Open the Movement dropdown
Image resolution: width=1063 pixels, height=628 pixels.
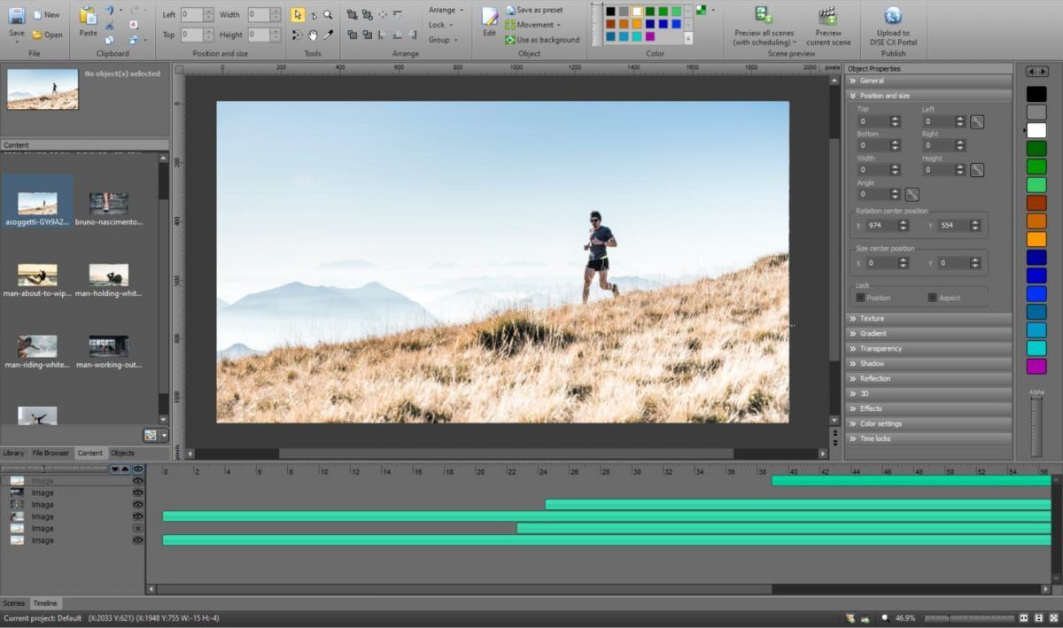(538, 25)
